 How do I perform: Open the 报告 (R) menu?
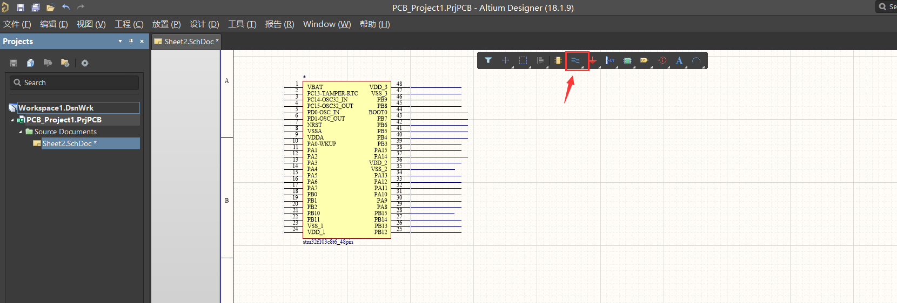[x=279, y=24]
